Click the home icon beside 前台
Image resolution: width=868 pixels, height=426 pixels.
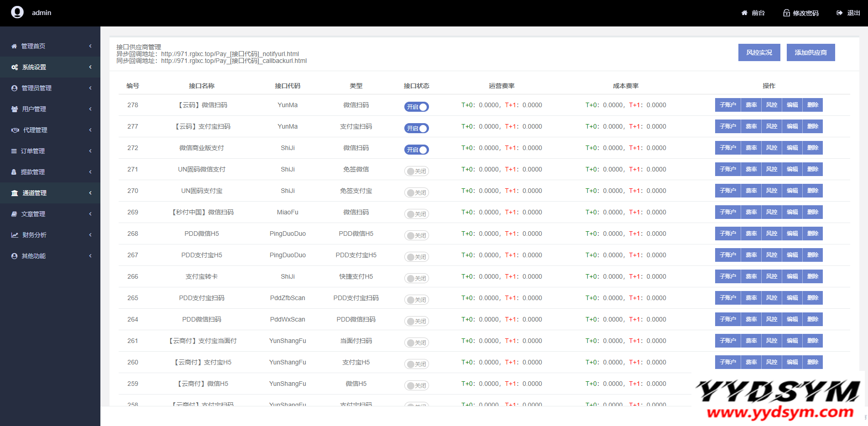tap(744, 13)
